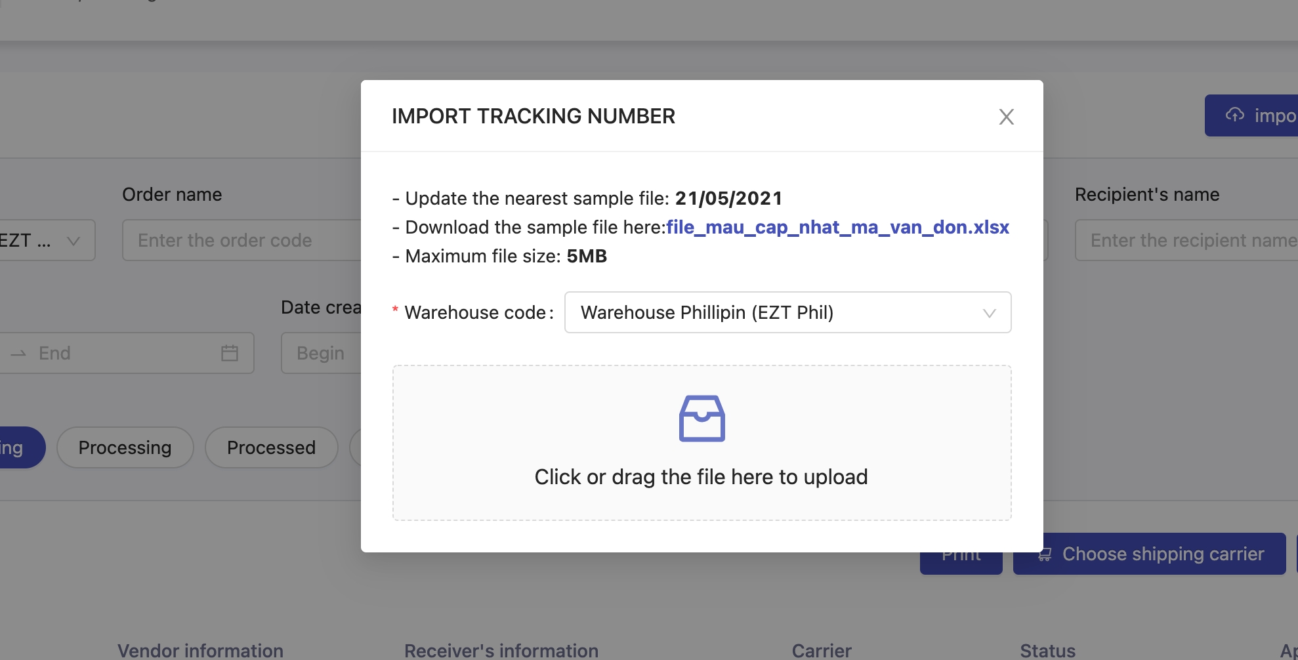Select the End date field
Image resolution: width=1298 pixels, height=660 pixels.
pos(118,353)
